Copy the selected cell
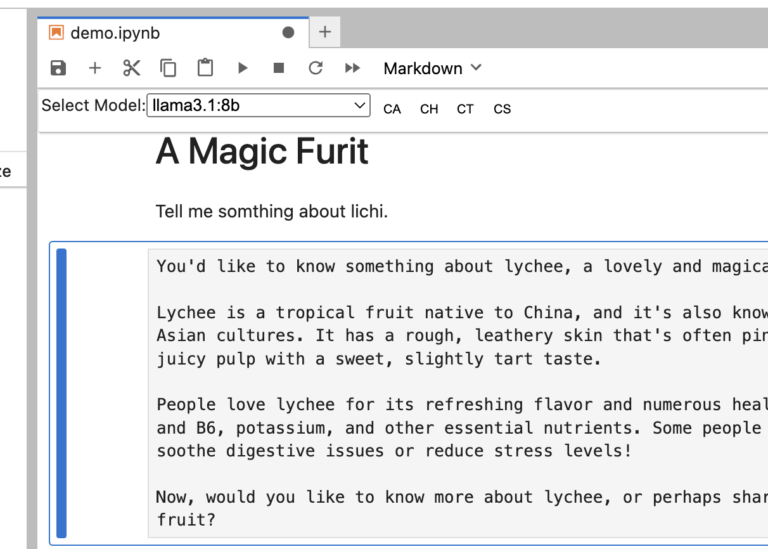The width and height of the screenshot is (768, 549). tap(168, 68)
